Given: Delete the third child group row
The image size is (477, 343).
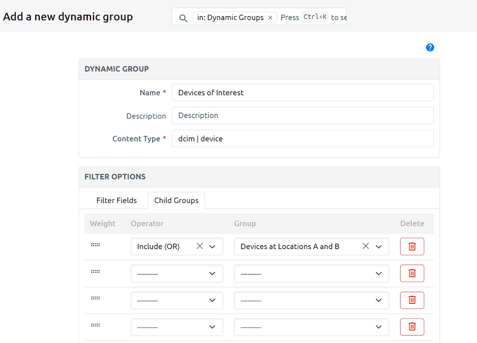Looking at the screenshot, I should click(412, 300).
